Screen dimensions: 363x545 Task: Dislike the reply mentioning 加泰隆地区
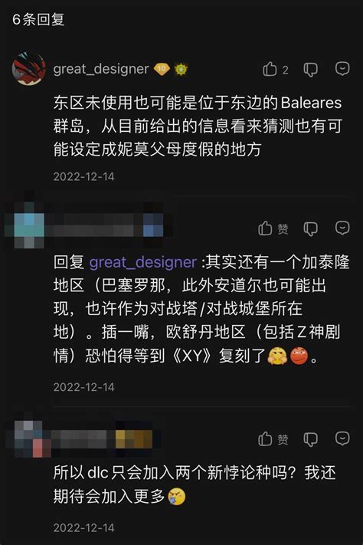tap(311, 228)
